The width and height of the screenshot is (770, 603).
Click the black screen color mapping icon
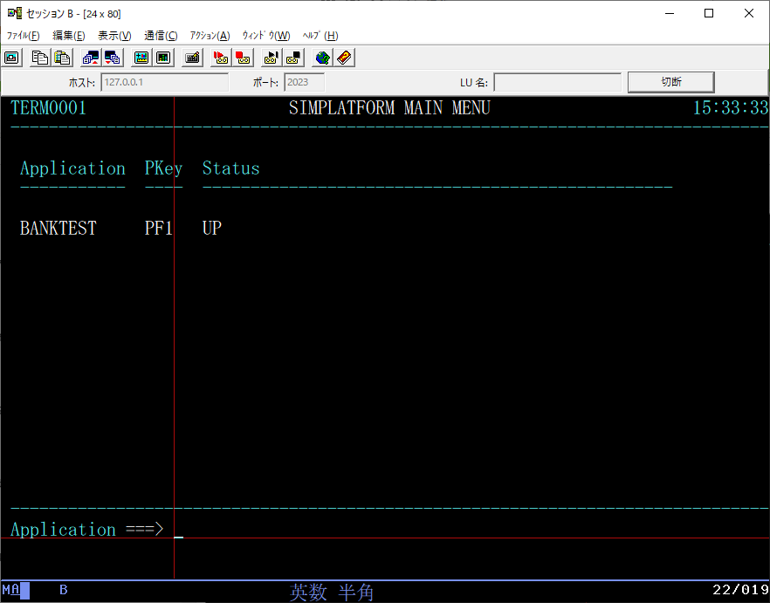[163, 58]
